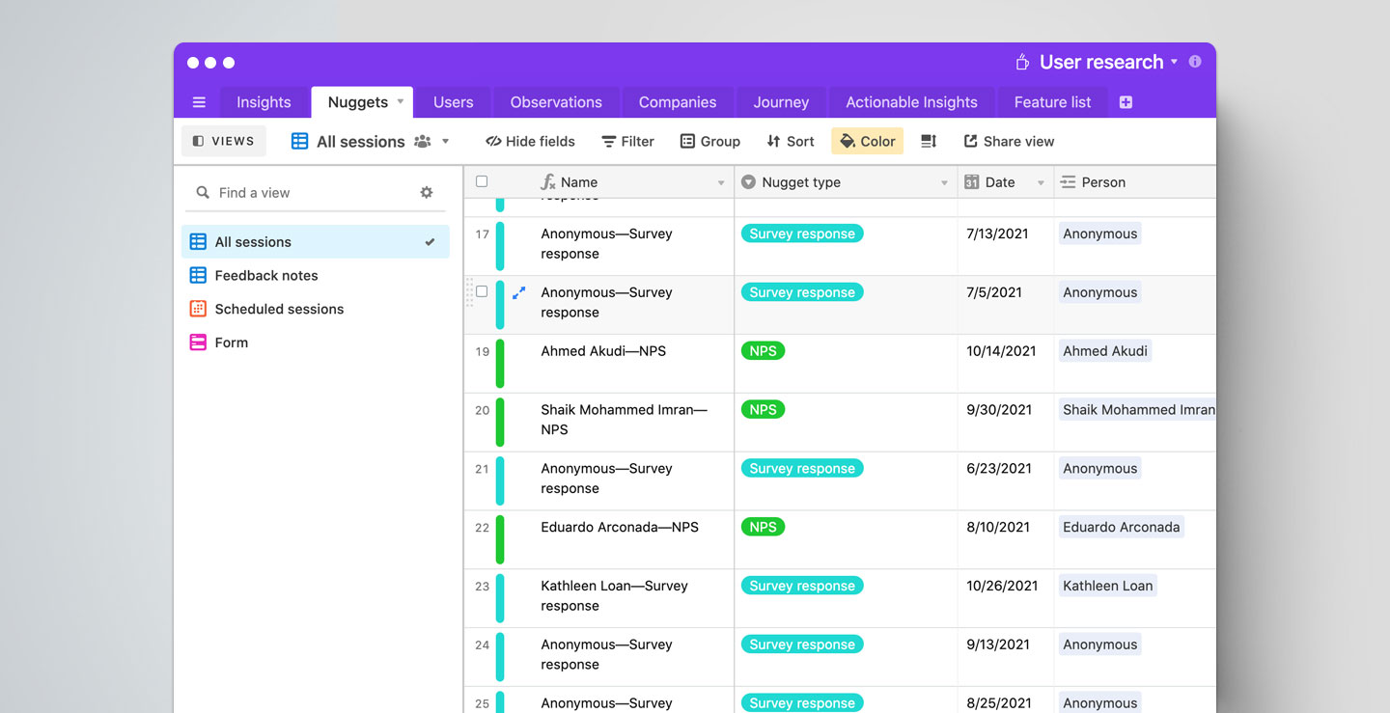Click the add table plus icon

(1126, 102)
